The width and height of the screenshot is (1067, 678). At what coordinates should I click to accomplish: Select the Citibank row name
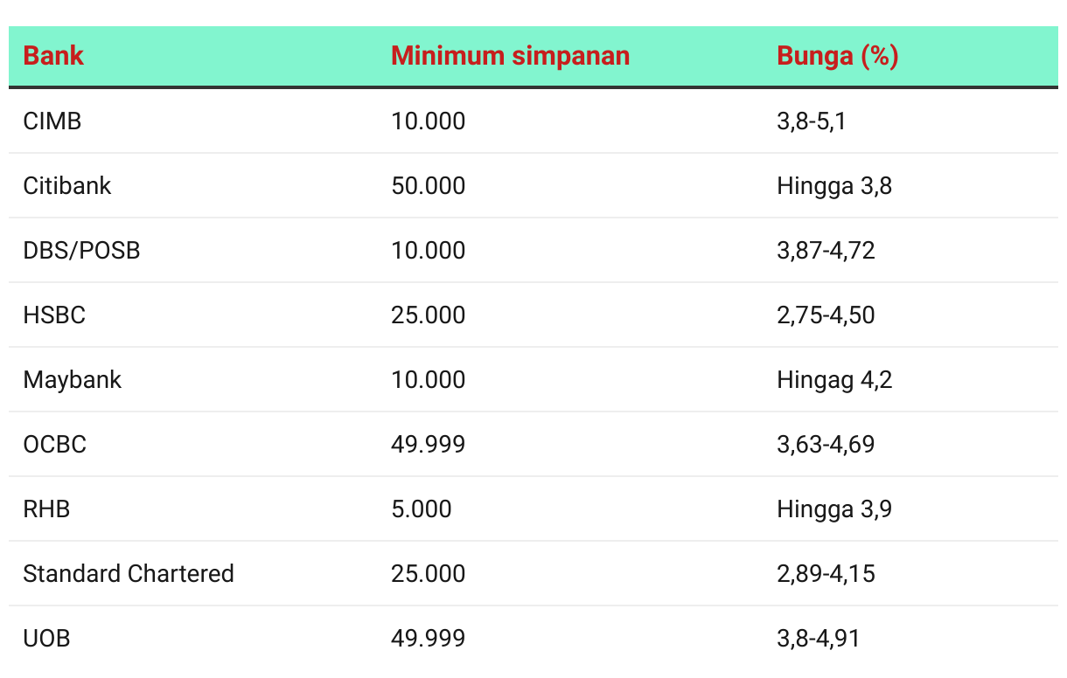pyautogui.click(x=67, y=186)
